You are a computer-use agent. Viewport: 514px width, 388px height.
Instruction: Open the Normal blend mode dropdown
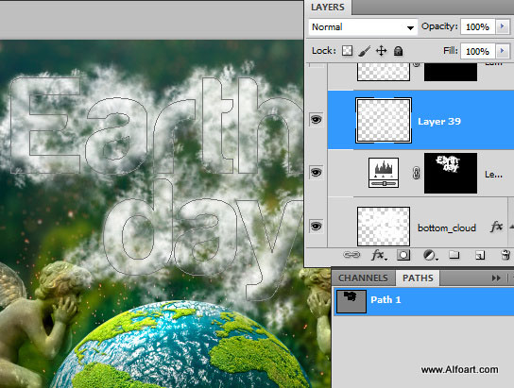(363, 27)
